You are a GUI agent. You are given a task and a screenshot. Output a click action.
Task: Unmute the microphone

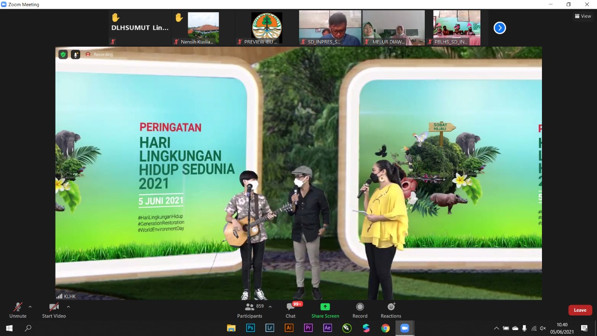point(18,310)
